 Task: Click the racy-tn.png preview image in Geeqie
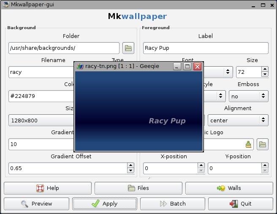[x=138, y=111]
